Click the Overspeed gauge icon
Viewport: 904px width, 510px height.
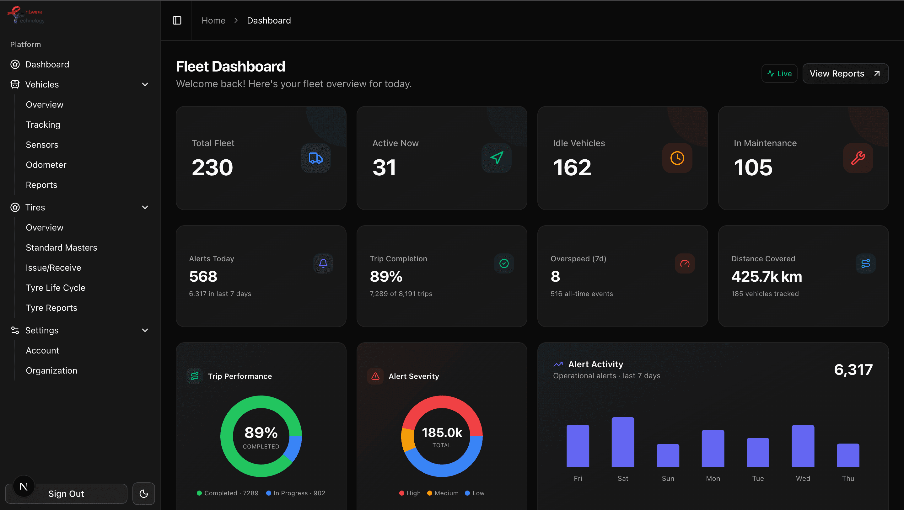(x=685, y=263)
